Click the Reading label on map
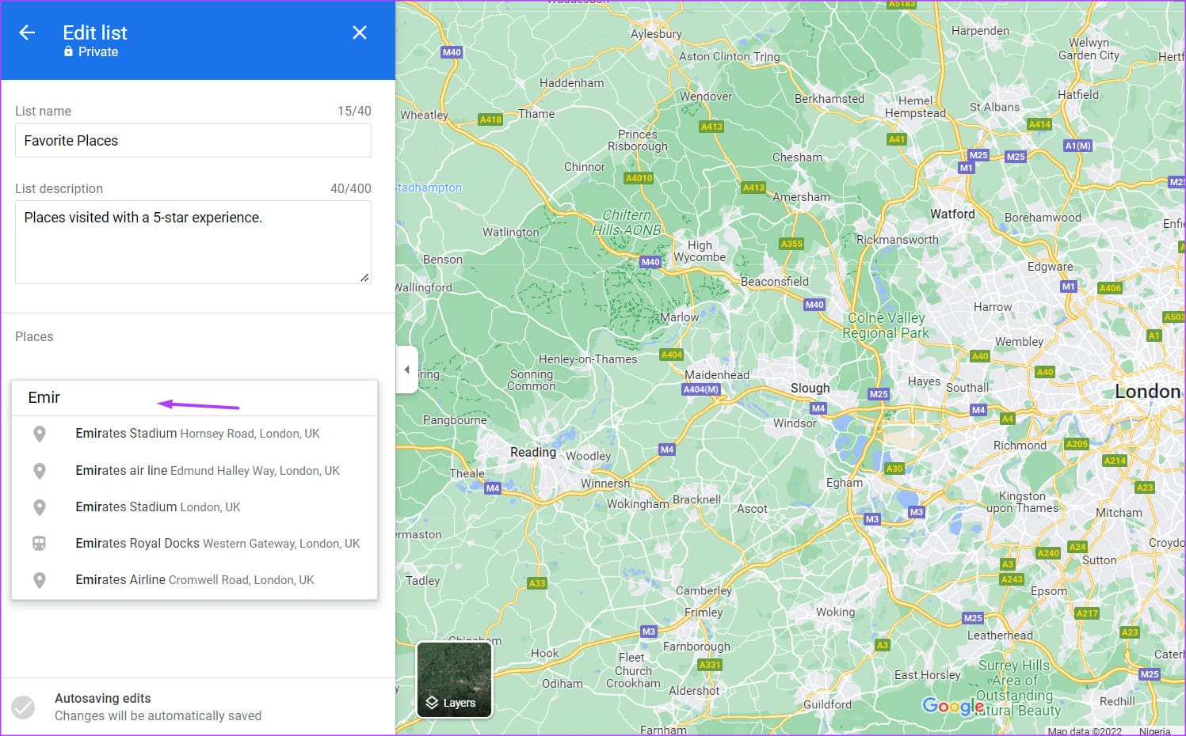The width and height of the screenshot is (1186, 736). [533, 452]
